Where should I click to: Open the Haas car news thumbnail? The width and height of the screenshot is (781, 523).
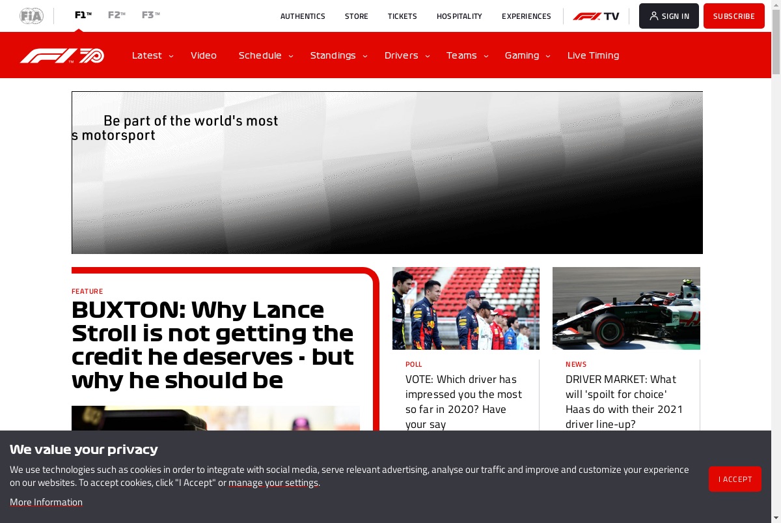[626, 308]
